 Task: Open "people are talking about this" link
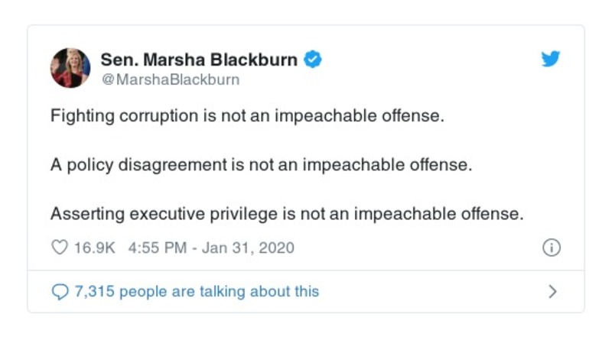point(220,291)
